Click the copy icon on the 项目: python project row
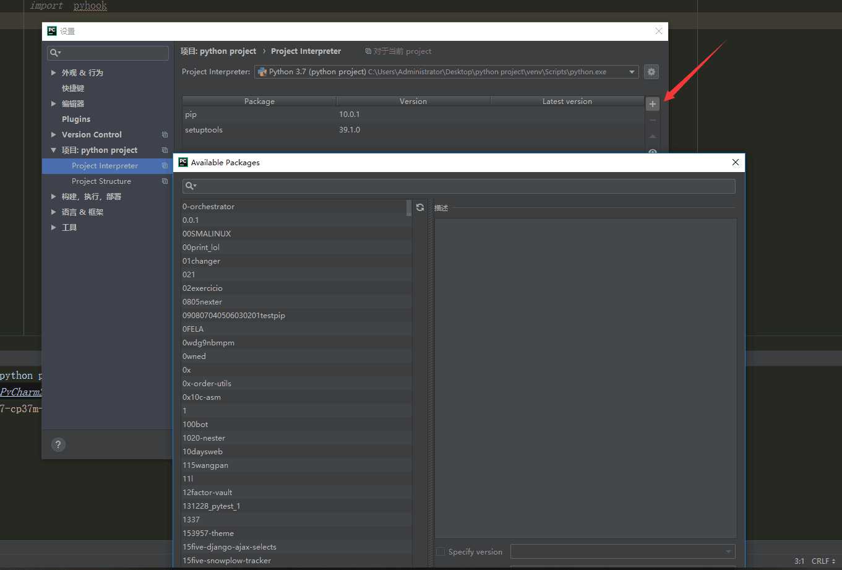This screenshot has width=842, height=570. pyautogui.click(x=165, y=150)
